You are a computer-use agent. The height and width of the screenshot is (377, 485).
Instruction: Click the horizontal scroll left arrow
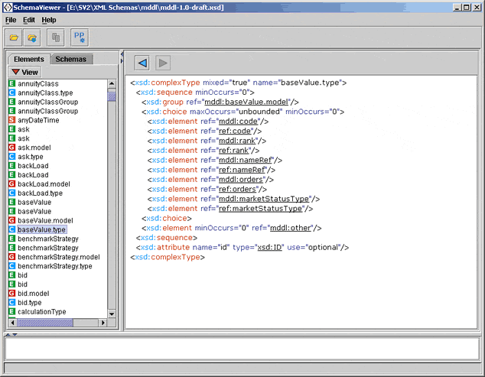tap(12, 323)
